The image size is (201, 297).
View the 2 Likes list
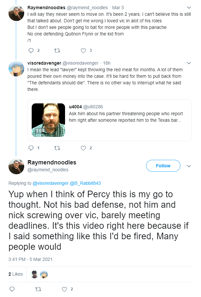(x=16, y=274)
